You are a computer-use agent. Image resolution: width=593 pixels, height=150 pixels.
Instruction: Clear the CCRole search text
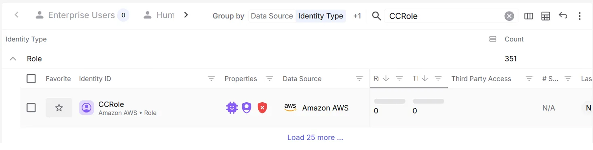pos(509,16)
